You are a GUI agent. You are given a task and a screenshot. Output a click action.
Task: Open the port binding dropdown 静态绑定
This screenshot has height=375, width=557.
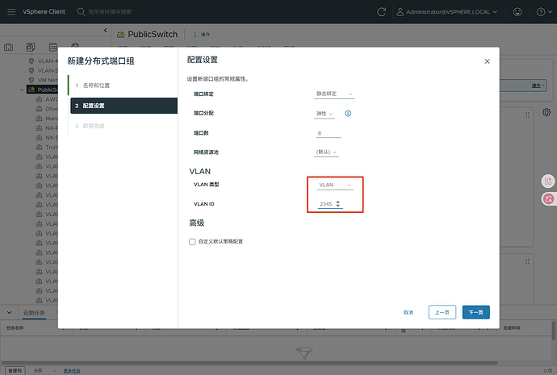pyautogui.click(x=334, y=94)
